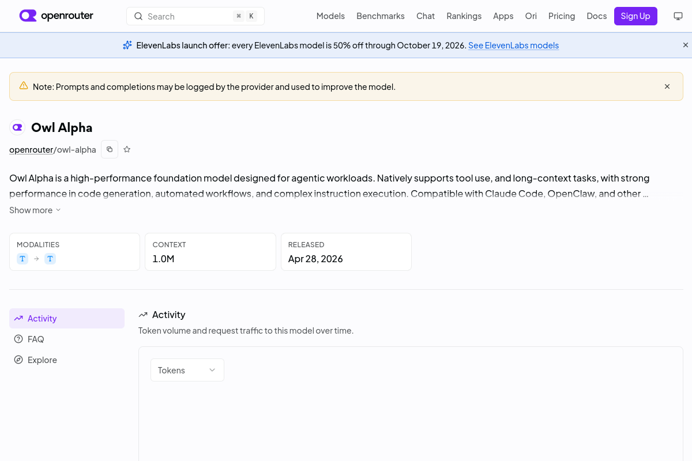Click the ElevenLabs sparkle icon in the banner

127,45
